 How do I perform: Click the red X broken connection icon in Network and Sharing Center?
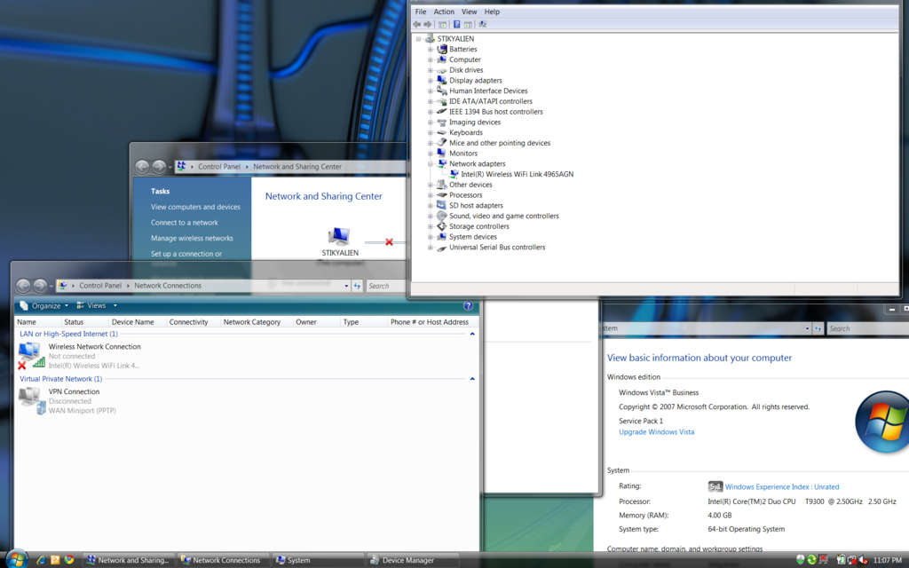tap(389, 242)
